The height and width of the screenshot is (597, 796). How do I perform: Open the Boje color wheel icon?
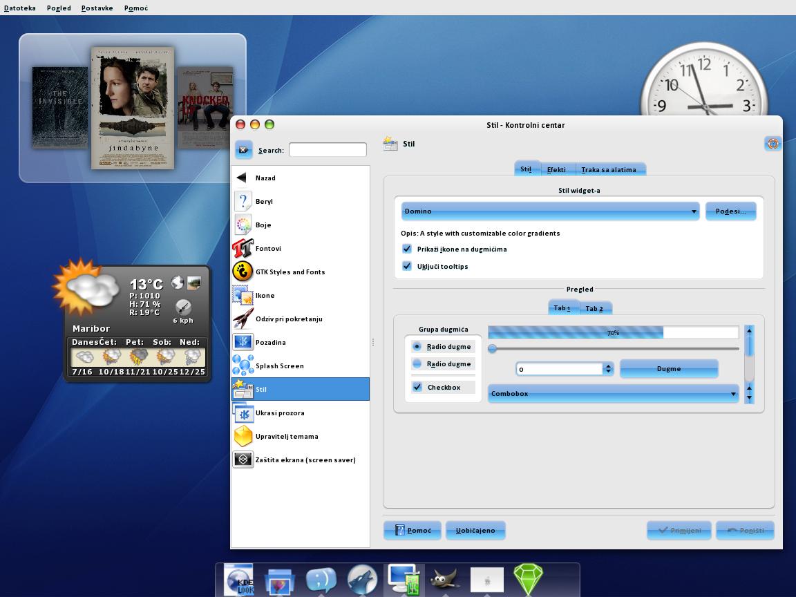243,225
